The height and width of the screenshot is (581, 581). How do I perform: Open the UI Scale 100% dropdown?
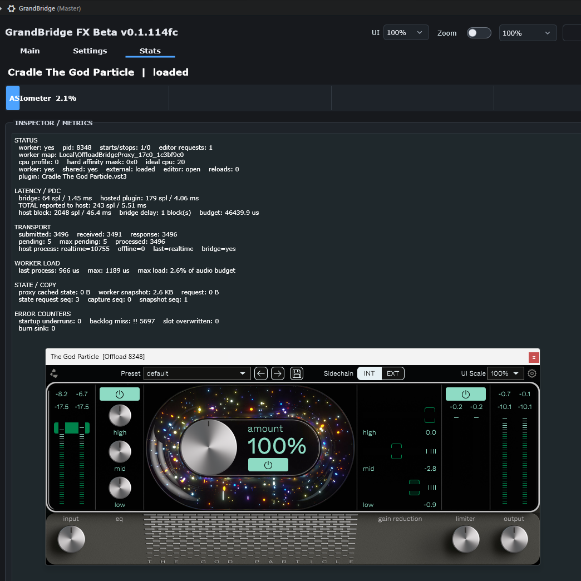(x=505, y=373)
